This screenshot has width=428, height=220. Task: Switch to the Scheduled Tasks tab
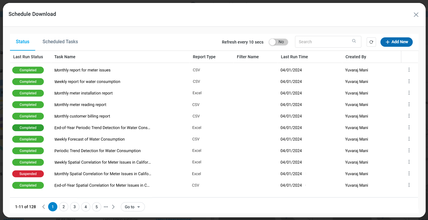[x=60, y=42]
